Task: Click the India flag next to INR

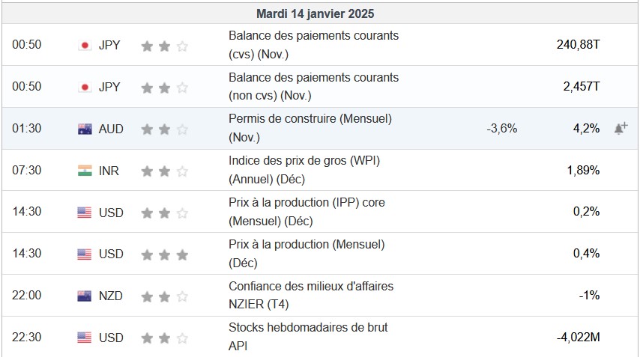Action: click(x=85, y=171)
